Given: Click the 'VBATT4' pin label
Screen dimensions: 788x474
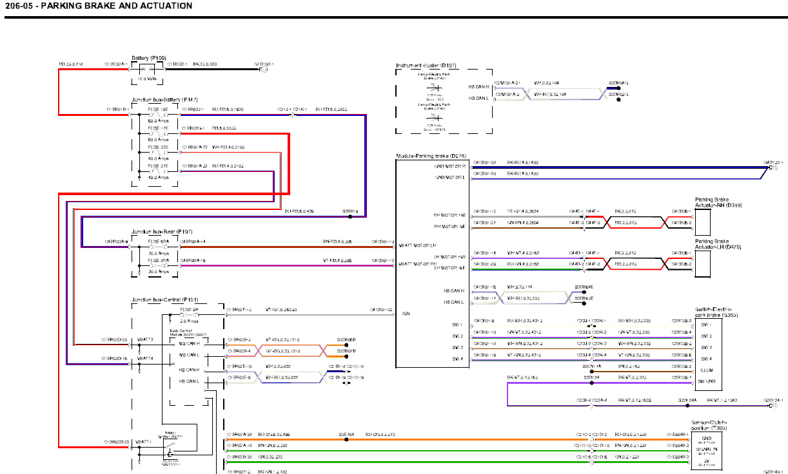Looking at the screenshot, I should (144, 358).
